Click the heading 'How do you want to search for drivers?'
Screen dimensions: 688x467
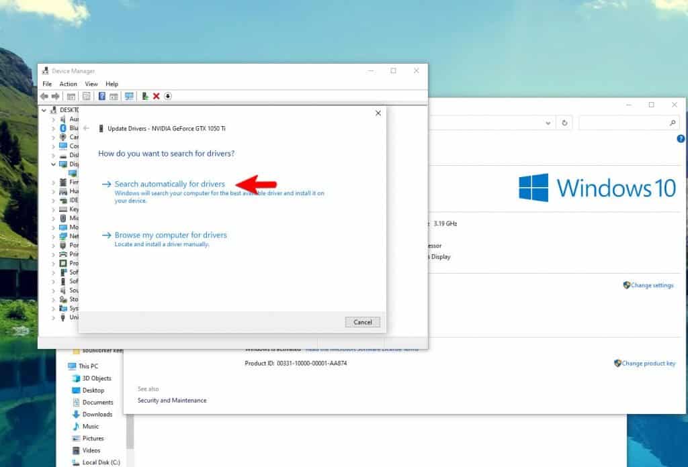(167, 154)
